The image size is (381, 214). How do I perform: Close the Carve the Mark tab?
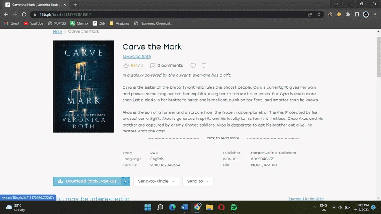[64, 5]
